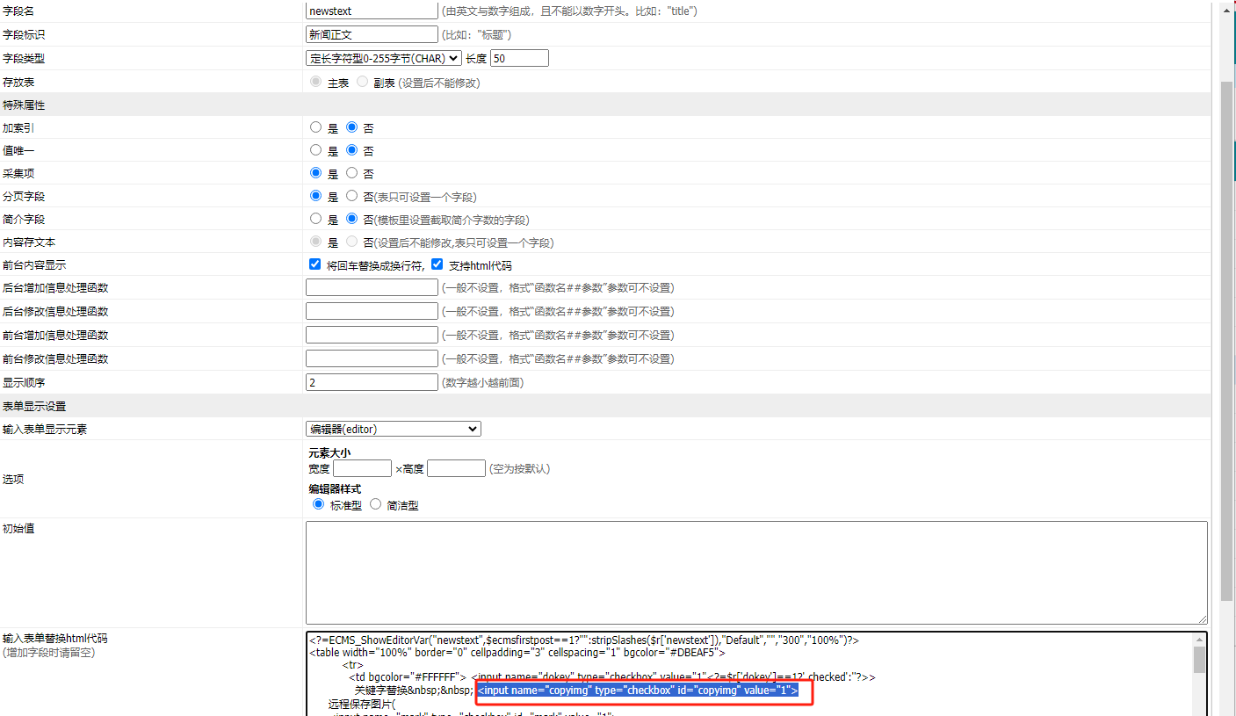Click the 字段标识 input containing 新闻正文
The image size is (1236, 716).
pyautogui.click(x=372, y=34)
